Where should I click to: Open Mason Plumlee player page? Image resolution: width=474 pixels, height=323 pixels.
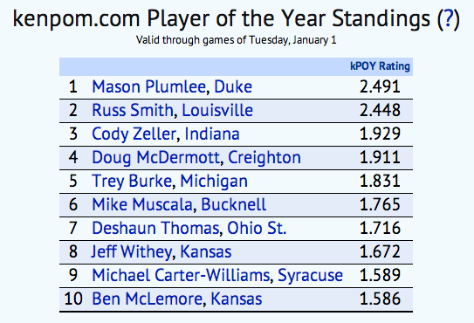click(x=148, y=87)
